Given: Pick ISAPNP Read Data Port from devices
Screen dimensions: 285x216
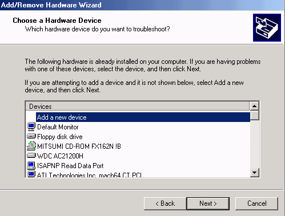Looking at the screenshot, I should [70, 166].
